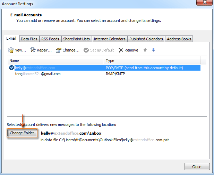
Task: Click the Remove X icon
Action: click(x=121, y=50)
